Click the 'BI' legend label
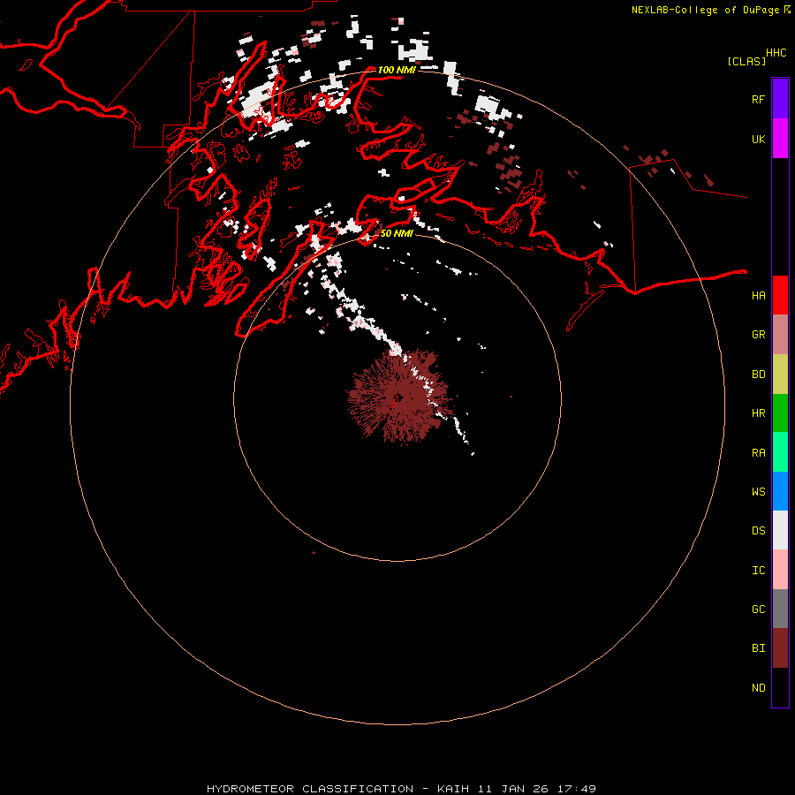The height and width of the screenshot is (795, 795). pos(758,648)
